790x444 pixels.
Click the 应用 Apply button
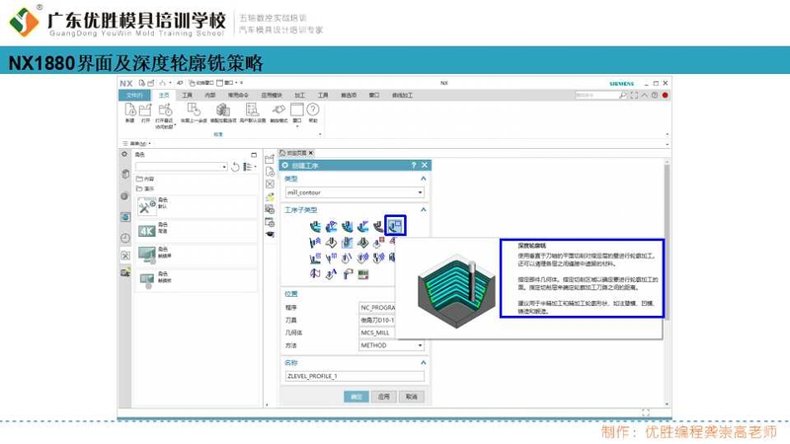click(x=384, y=397)
